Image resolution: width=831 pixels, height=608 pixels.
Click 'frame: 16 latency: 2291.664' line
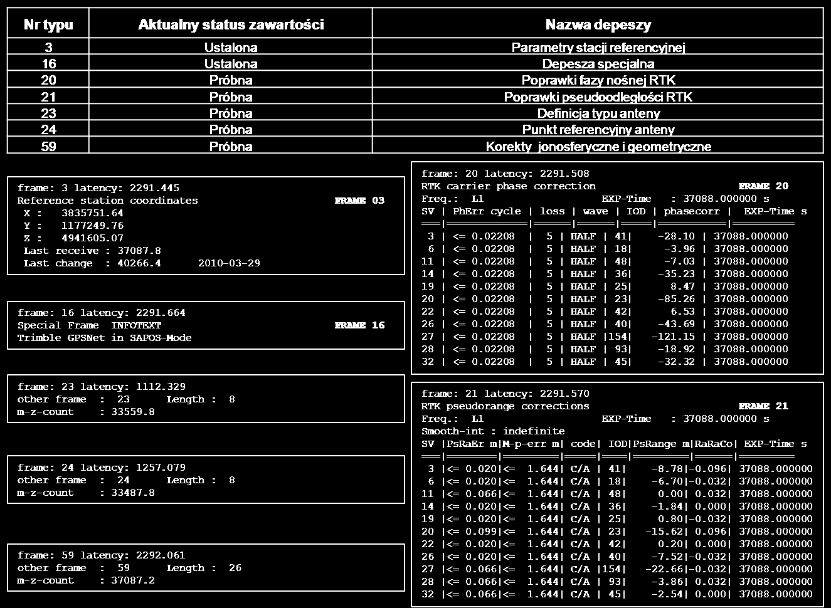coord(102,313)
